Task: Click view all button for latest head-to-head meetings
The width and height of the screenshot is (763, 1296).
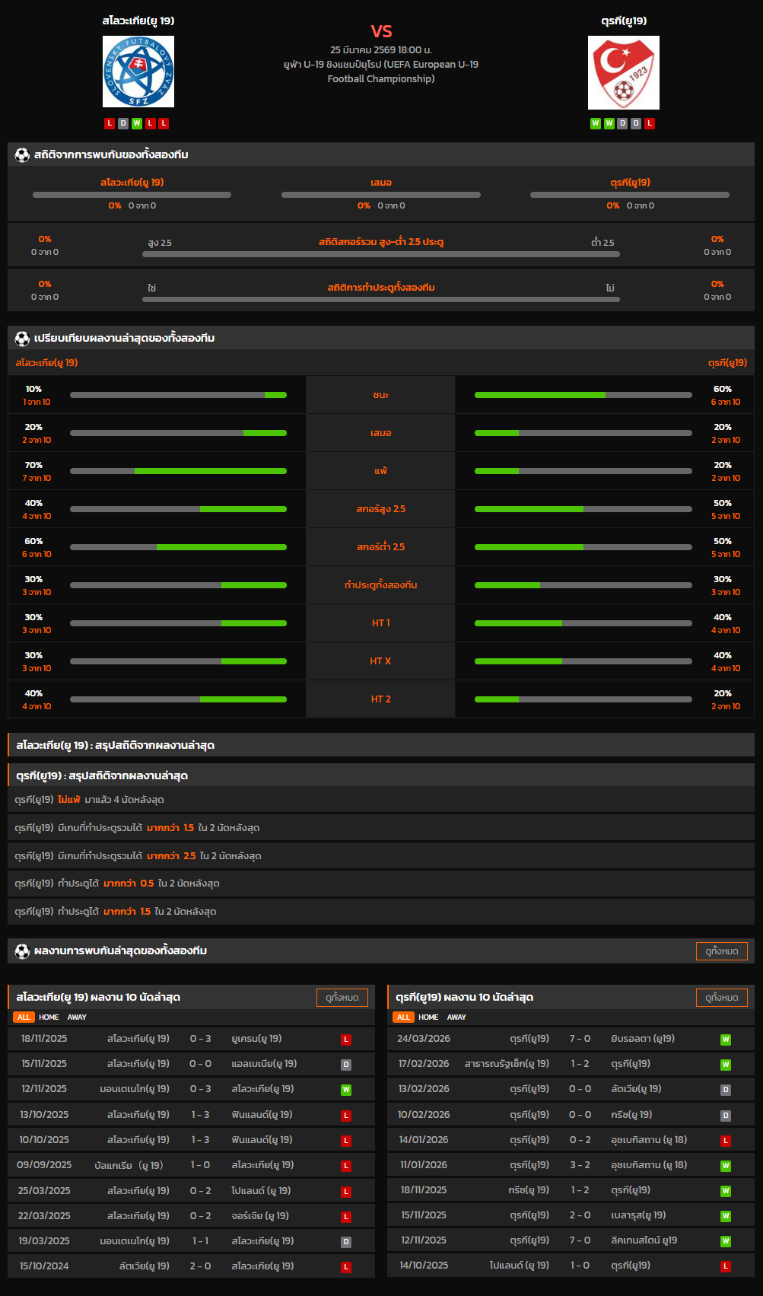Action: click(x=721, y=951)
